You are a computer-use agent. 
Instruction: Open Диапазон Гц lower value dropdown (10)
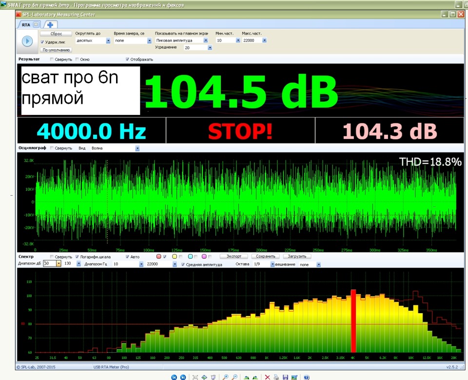point(141,264)
